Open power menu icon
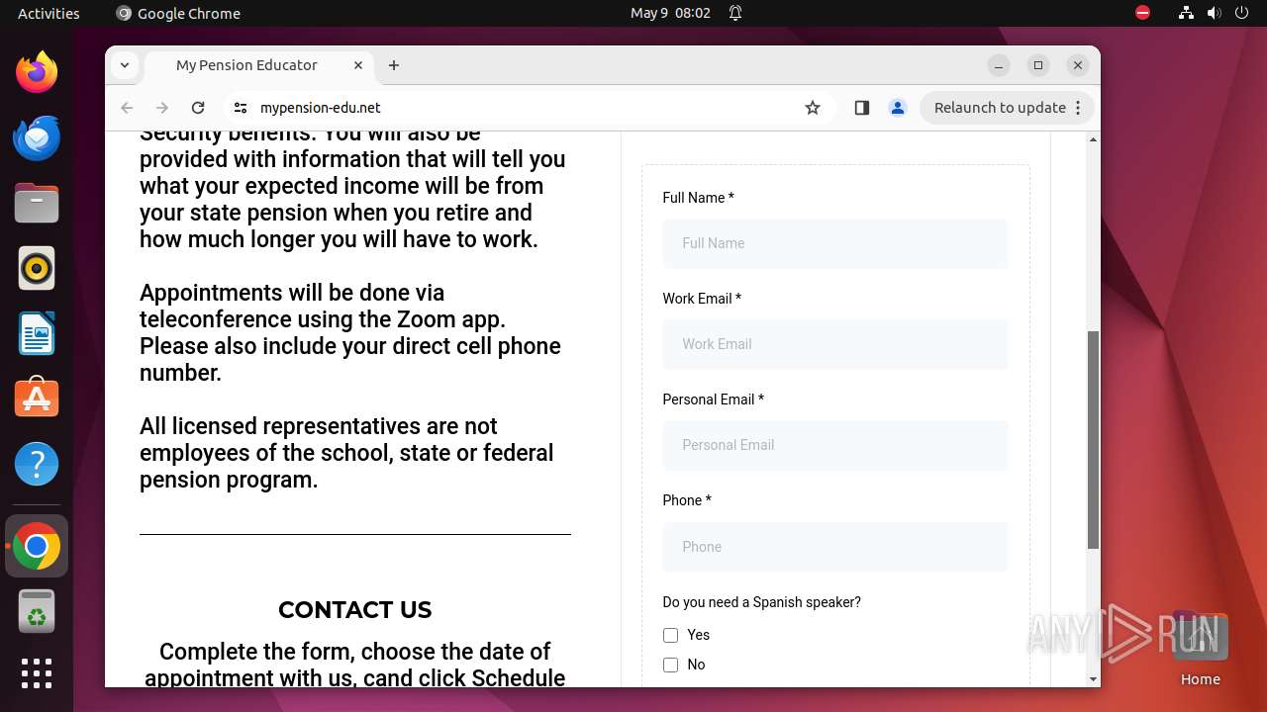This screenshot has height=712, width=1267. pyautogui.click(x=1241, y=13)
